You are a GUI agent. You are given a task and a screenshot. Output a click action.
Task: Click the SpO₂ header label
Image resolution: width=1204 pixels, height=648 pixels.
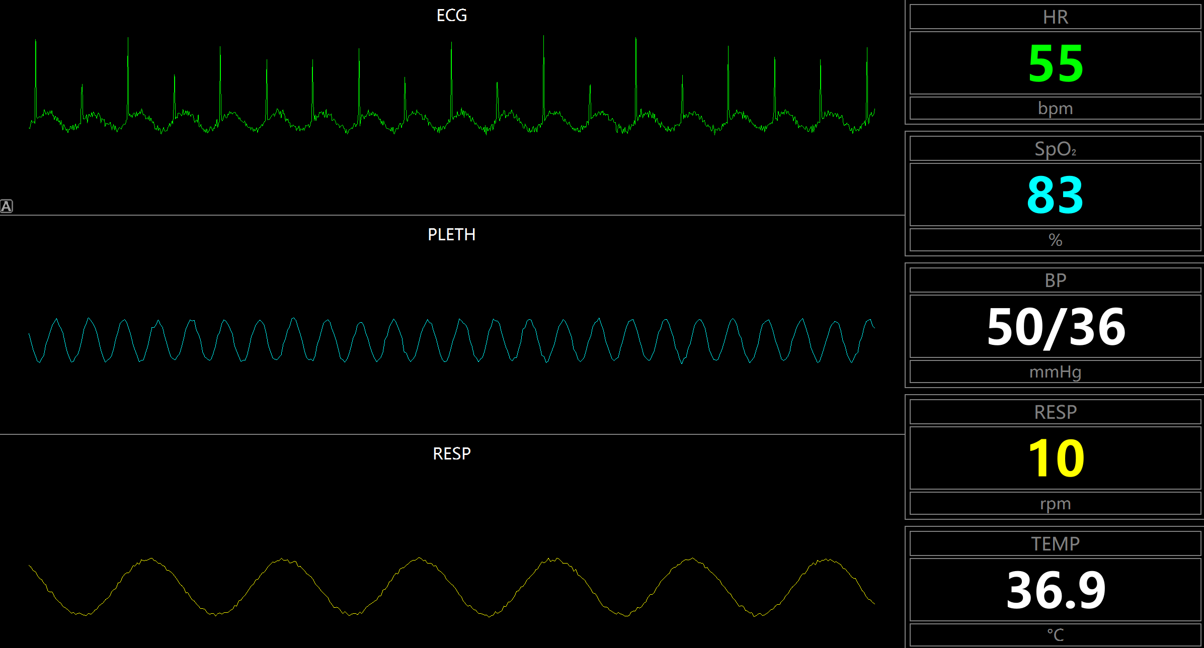pyautogui.click(x=1055, y=149)
